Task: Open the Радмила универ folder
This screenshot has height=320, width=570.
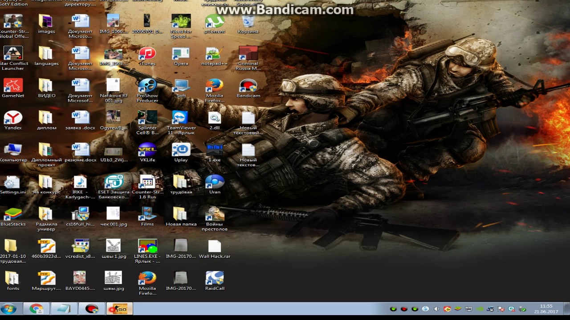Action: tap(46, 219)
